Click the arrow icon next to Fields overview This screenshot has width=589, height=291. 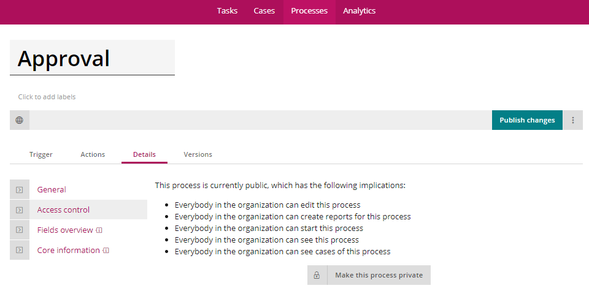click(20, 230)
